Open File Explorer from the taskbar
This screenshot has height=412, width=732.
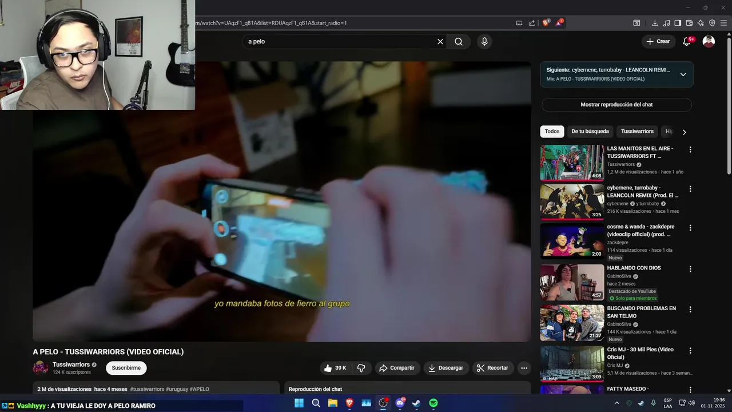(x=332, y=403)
